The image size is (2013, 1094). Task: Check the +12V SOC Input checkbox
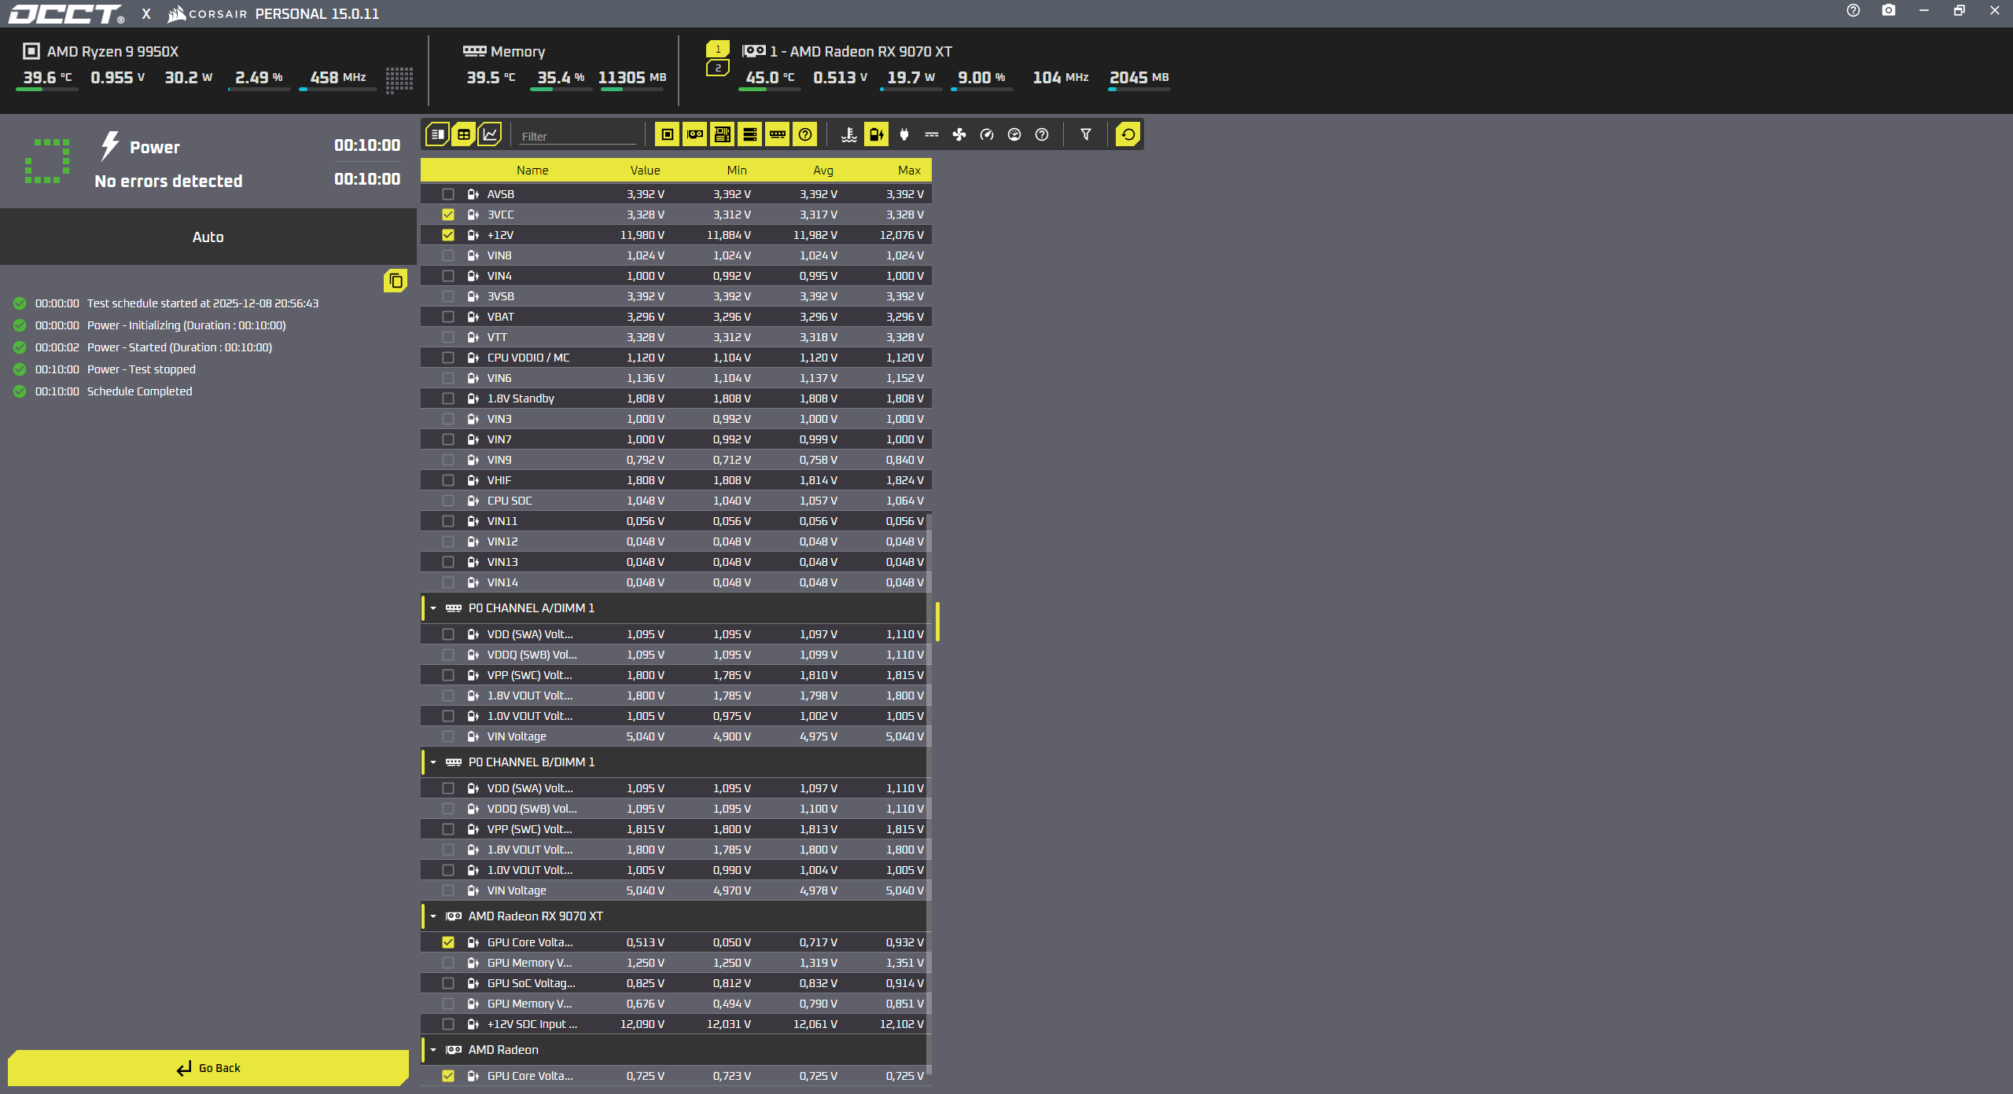(448, 1024)
